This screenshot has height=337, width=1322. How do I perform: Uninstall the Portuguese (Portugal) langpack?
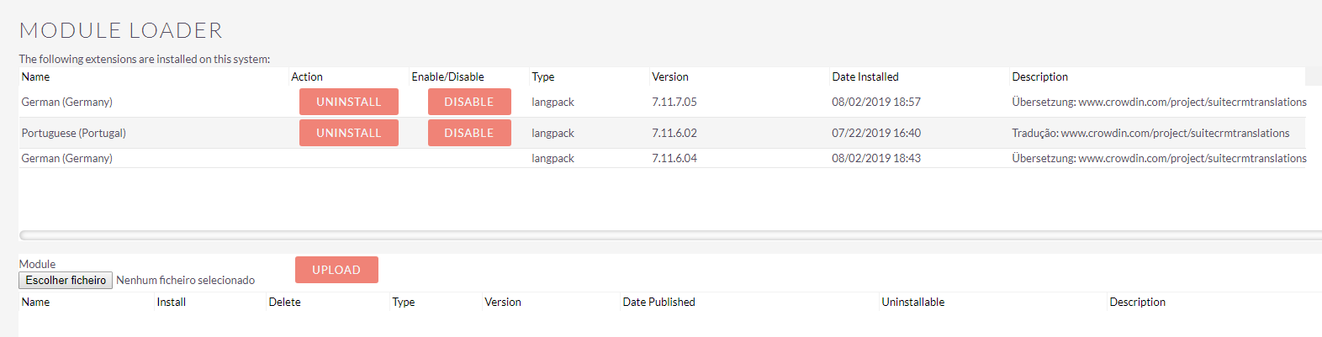point(349,133)
